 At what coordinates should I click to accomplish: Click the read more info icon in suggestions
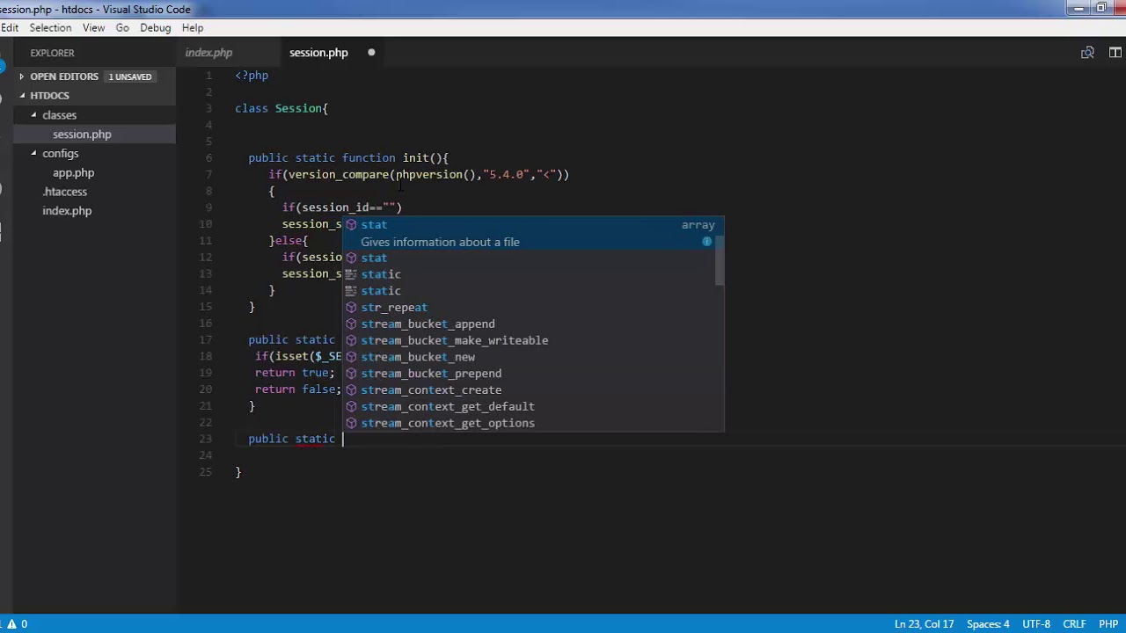pos(706,241)
